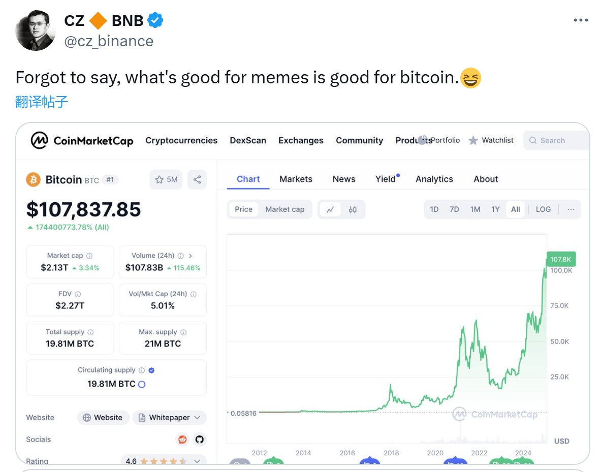Open Bitcoin's Reddit social icon
Viewport: 601px width, 472px height.
coord(182,439)
